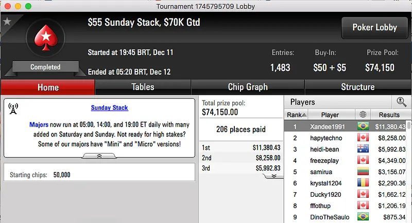Click the globe country column header

[364, 115]
